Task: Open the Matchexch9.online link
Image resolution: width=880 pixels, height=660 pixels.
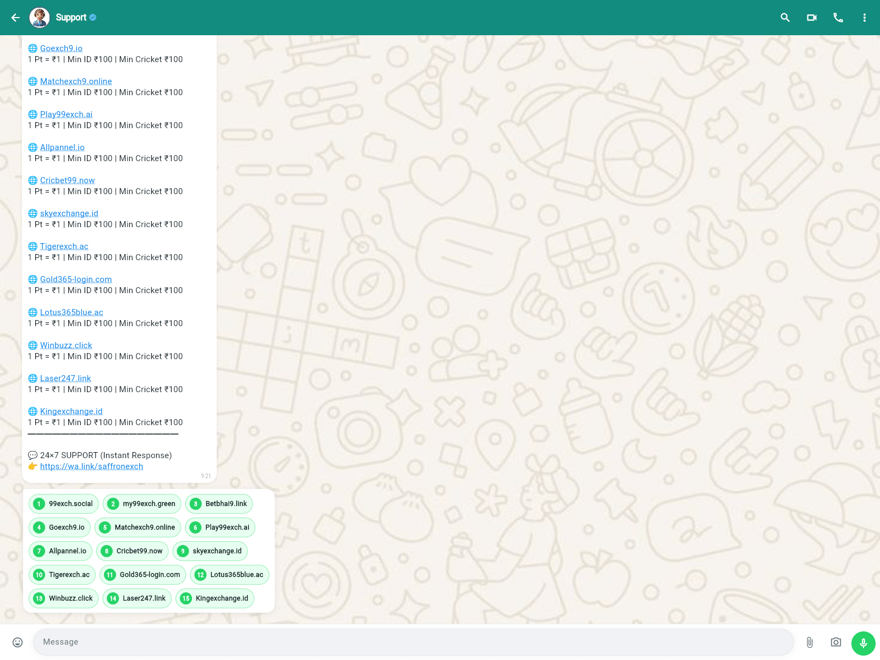Action: 76,81
